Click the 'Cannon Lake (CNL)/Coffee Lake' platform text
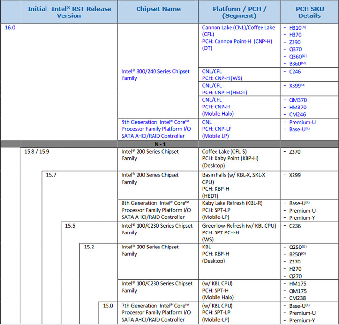The image size is (339, 325). (x=238, y=28)
